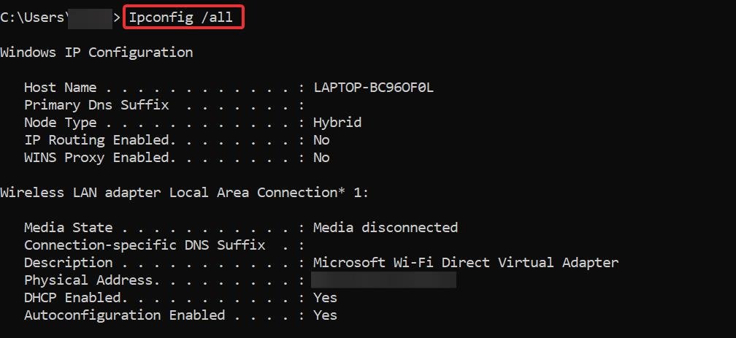Viewport: 736px width, 338px height.
Task: Click Microsoft Wi-Fi Direct Virtual Adapter description
Action: pos(466,262)
